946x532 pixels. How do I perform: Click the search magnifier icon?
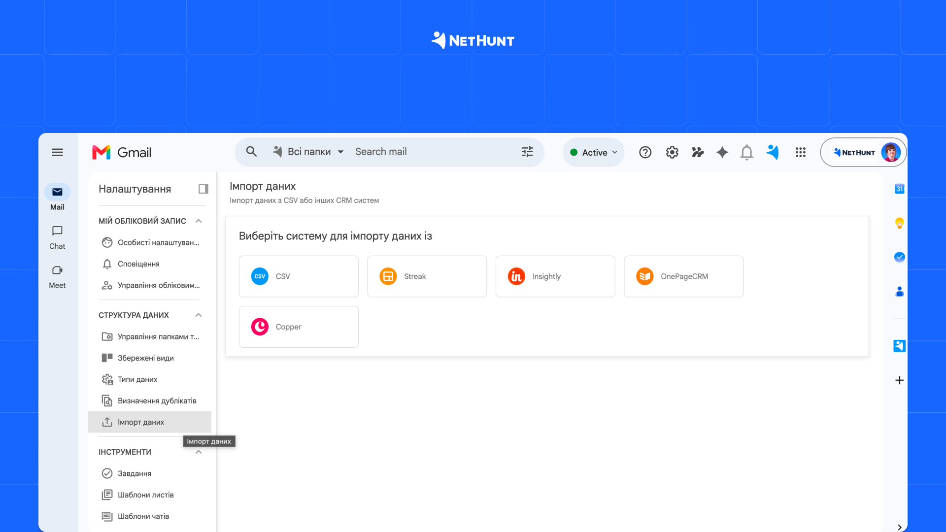(x=251, y=152)
